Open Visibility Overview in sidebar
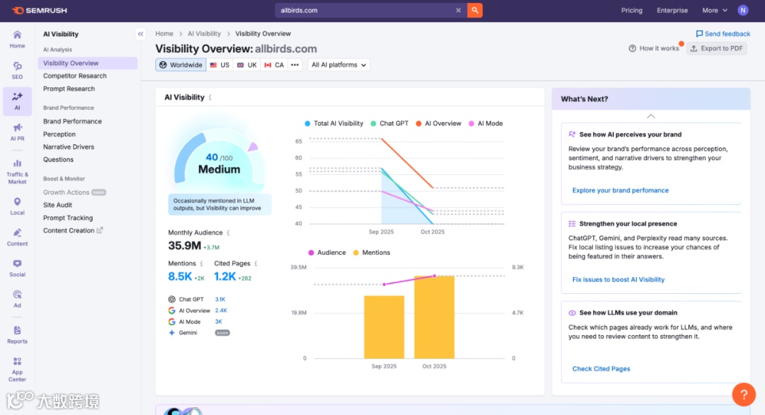Screen dimensions: 765x415 88,63
